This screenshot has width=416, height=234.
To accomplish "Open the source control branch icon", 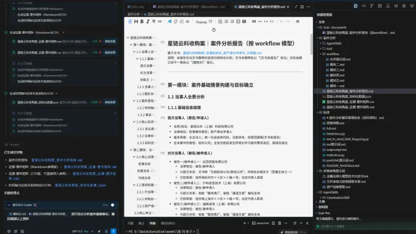I will point(372,6).
